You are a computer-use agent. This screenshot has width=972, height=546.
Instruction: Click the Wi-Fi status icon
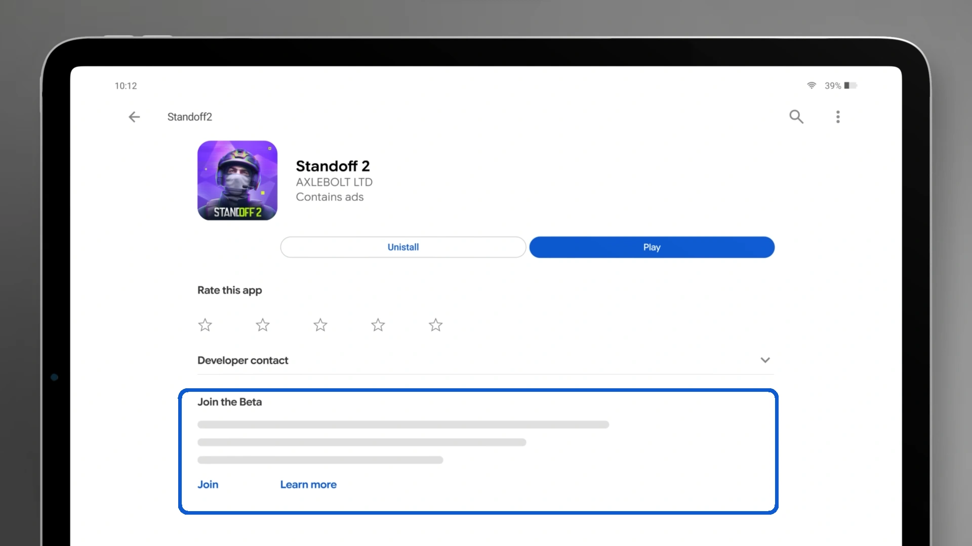click(x=812, y=85)
